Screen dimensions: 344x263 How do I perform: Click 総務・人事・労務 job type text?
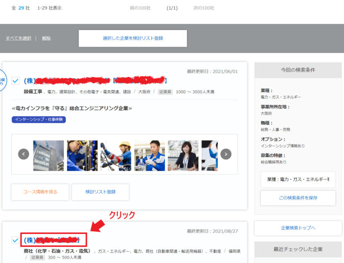click(275, 130)
